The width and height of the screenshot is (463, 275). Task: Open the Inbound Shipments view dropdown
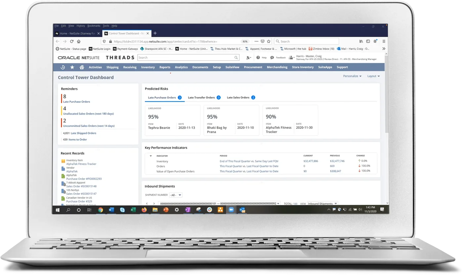[323, 204]
